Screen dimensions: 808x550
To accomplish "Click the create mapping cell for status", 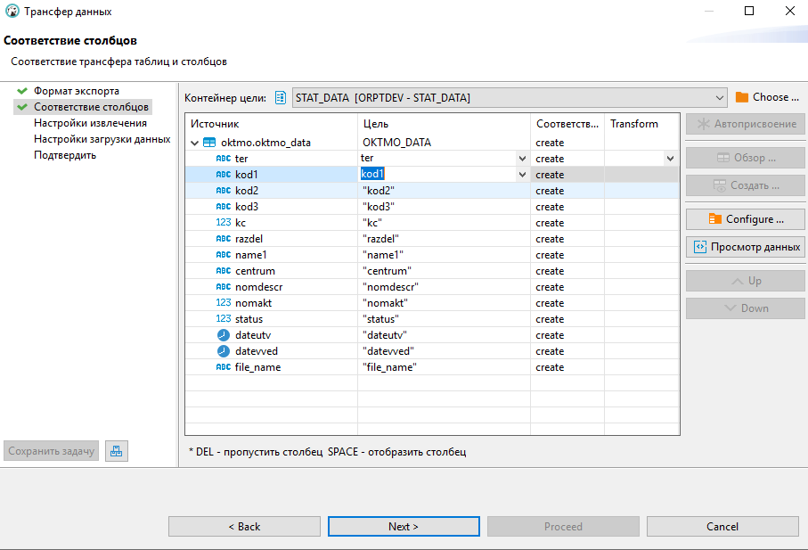I will [x=567, y=318].
